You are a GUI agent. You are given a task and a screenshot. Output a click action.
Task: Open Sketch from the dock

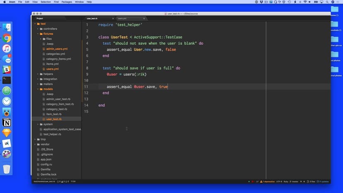[7, 133]
